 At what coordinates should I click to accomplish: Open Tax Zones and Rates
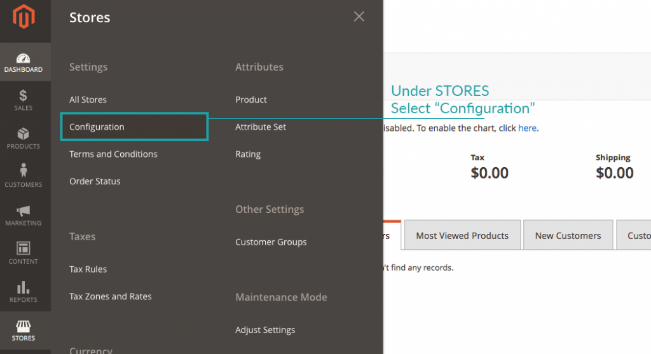pos(111,296)
